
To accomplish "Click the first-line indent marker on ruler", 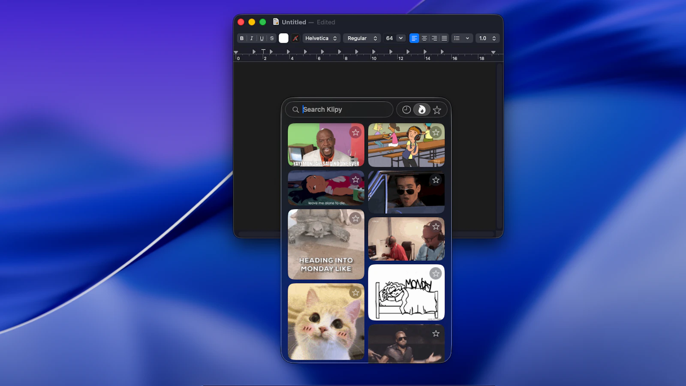I will click(x=263, y=51).
